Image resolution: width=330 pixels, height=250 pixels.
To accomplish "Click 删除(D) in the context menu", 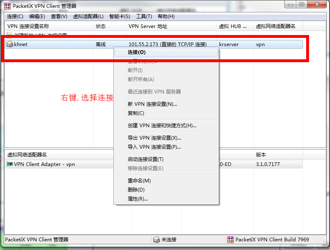I will [x=136, y=190].
